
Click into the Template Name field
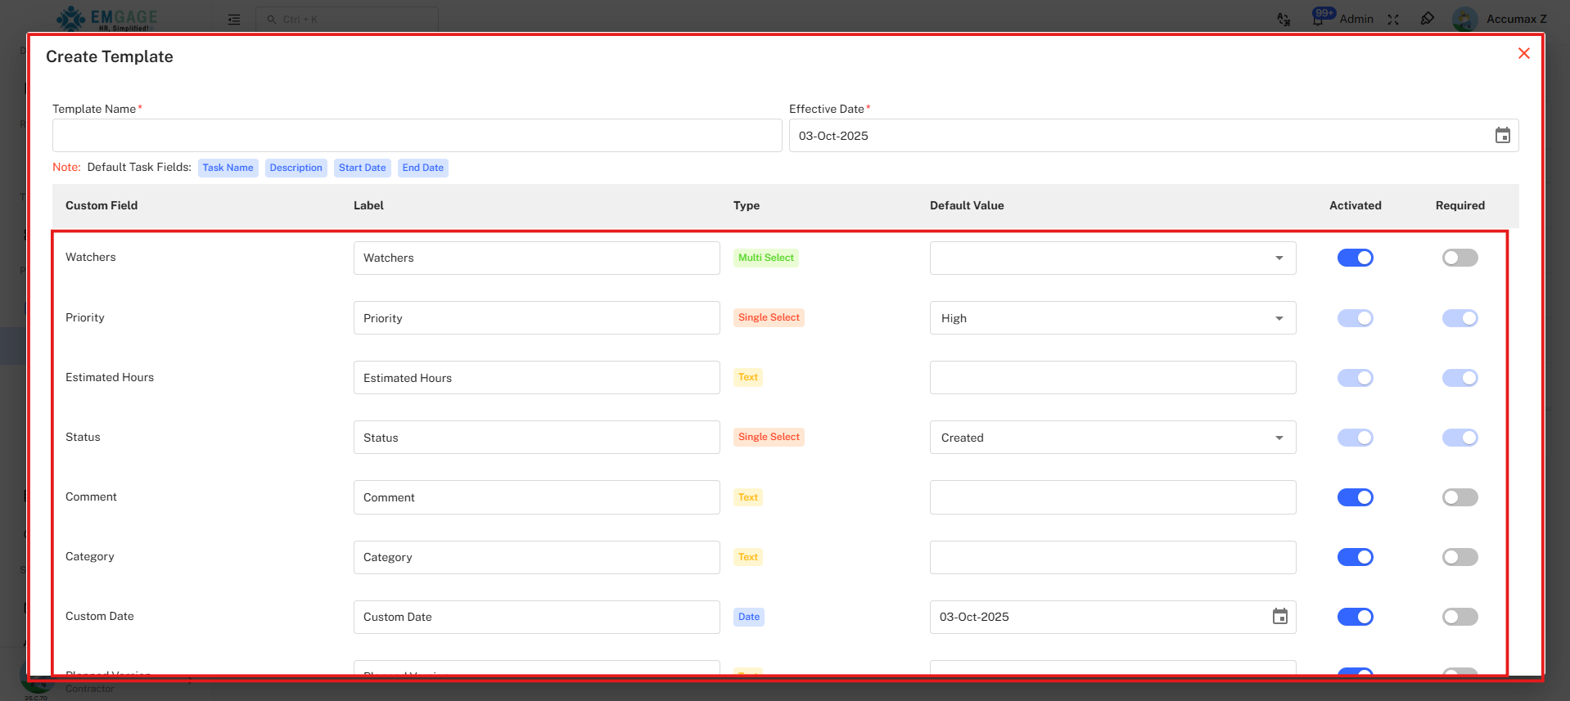pyautogui.click(x=417, y=136)
